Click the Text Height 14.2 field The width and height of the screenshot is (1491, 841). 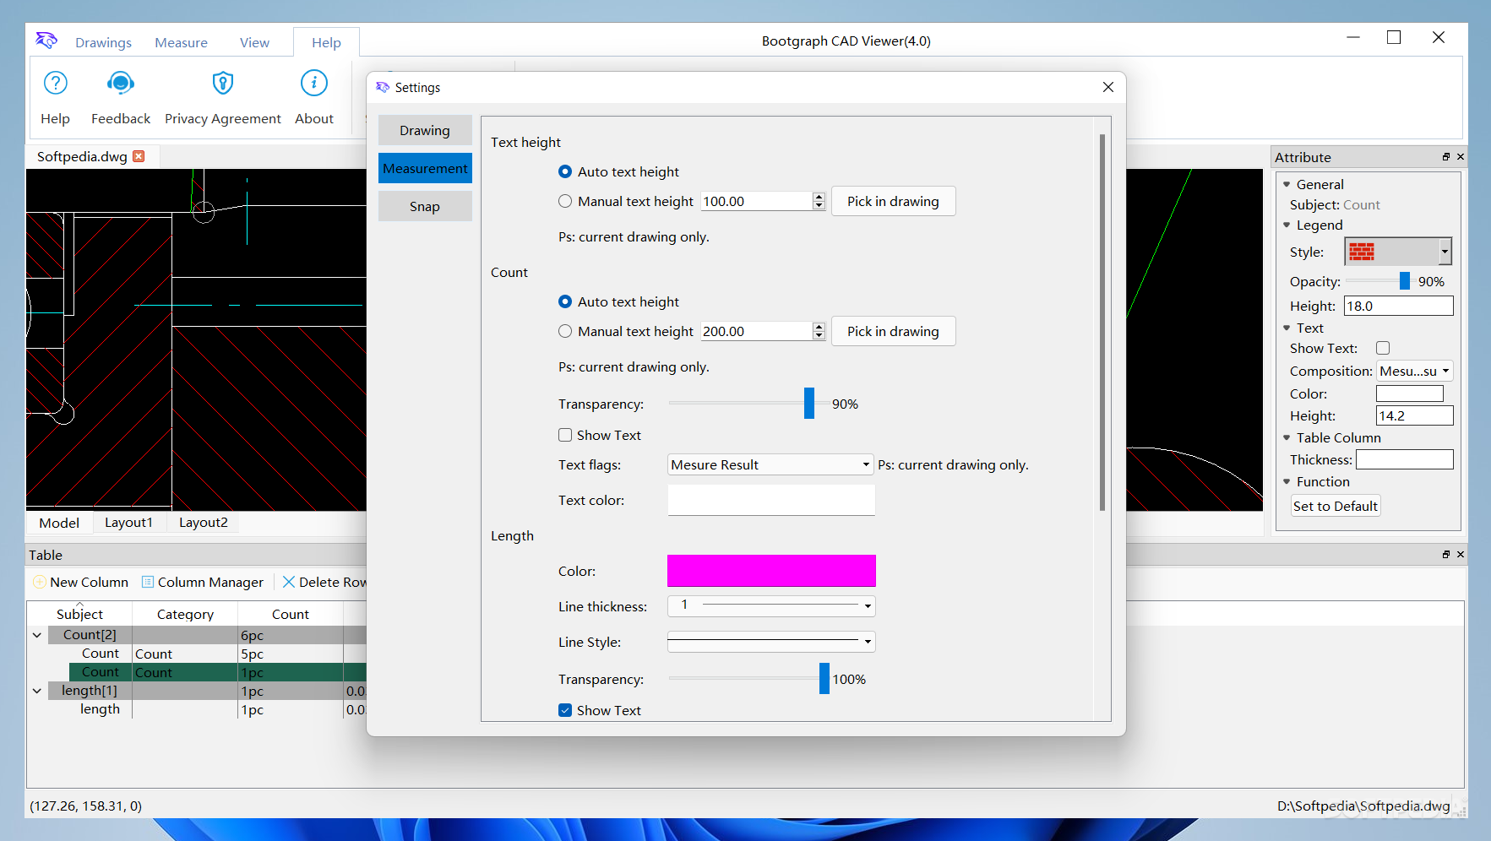[x=1415, y=415]
